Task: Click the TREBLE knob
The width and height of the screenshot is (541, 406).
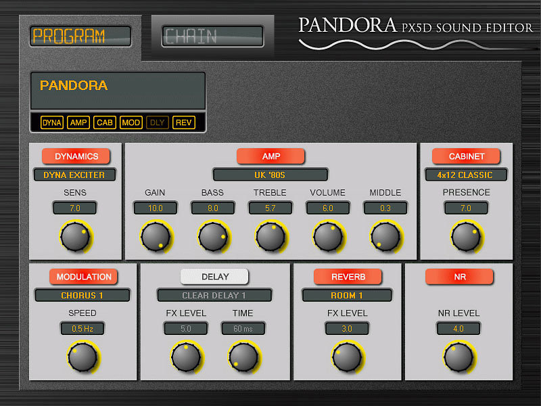Action: [270, 236]
